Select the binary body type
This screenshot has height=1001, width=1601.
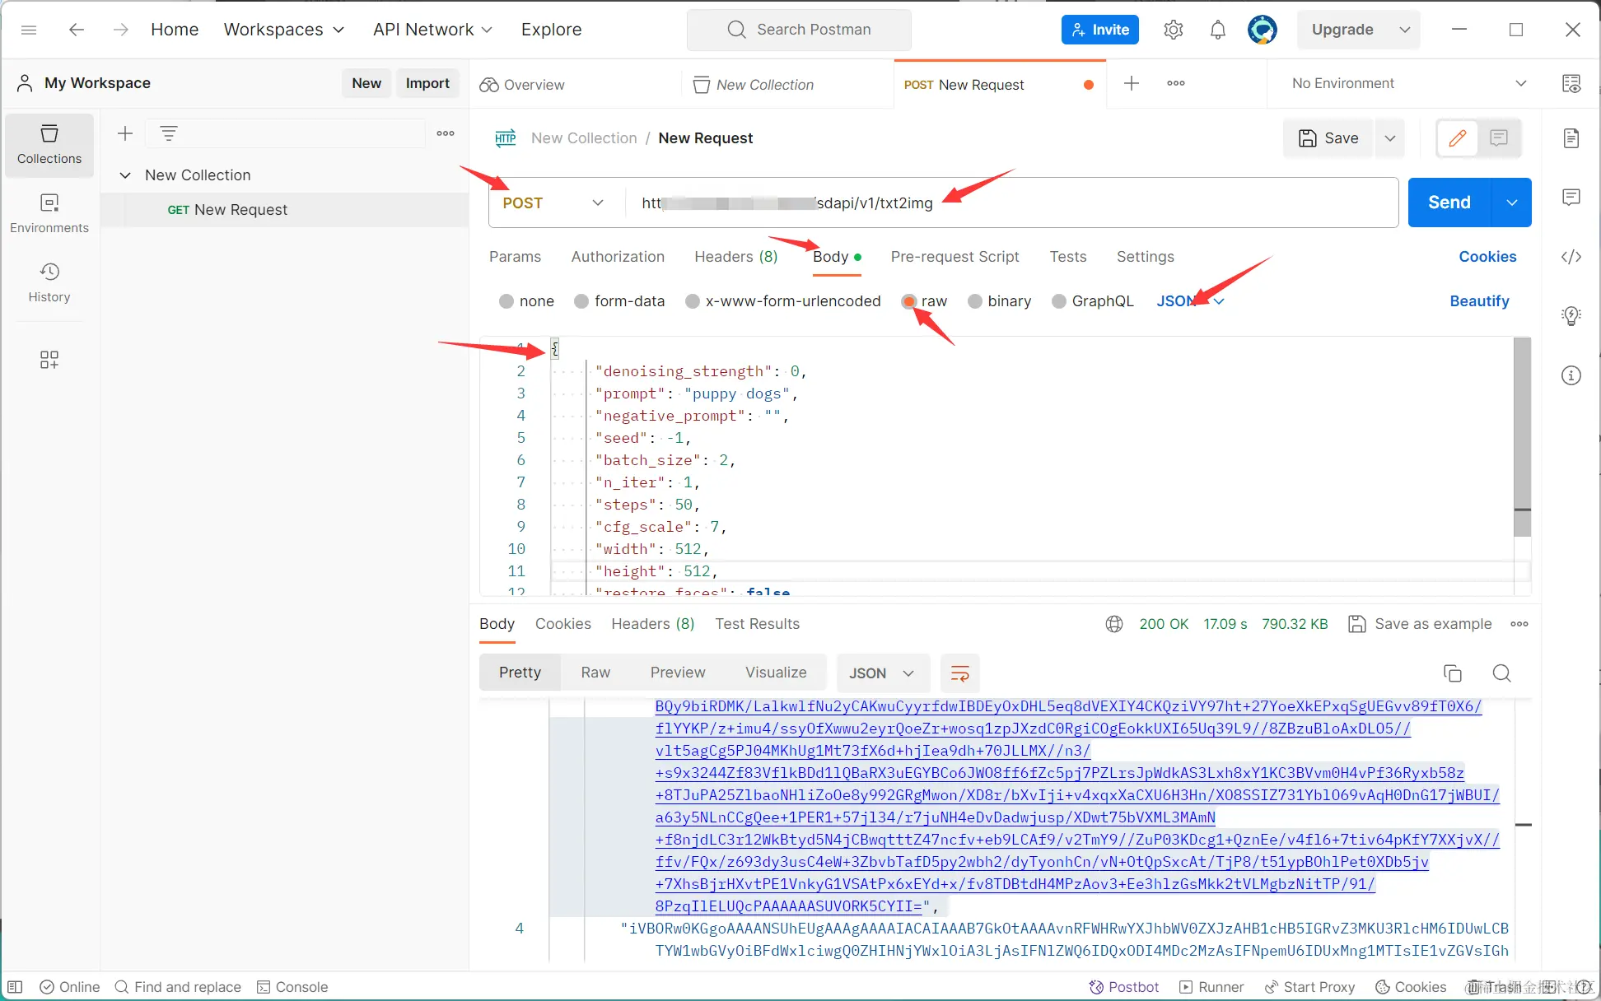[x=975, y=301]
